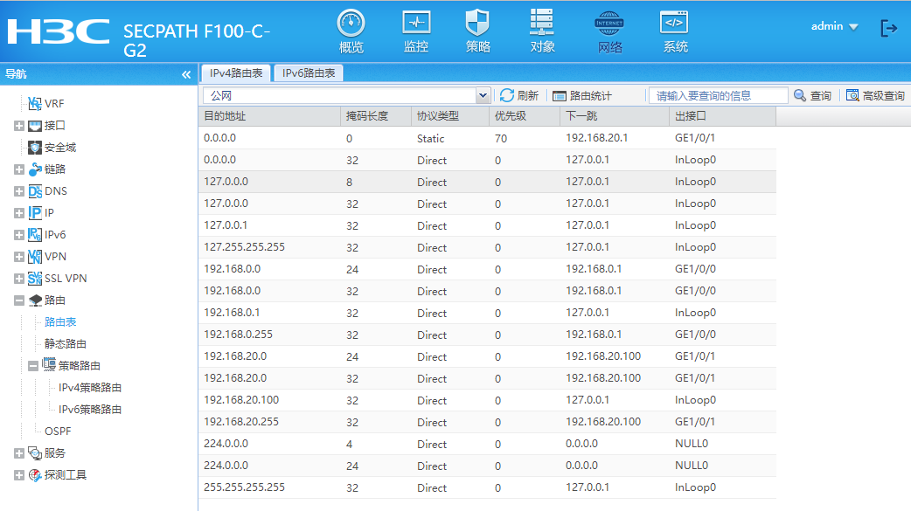
Task: Click the 路由 routing icon
Action: point(35,300)
